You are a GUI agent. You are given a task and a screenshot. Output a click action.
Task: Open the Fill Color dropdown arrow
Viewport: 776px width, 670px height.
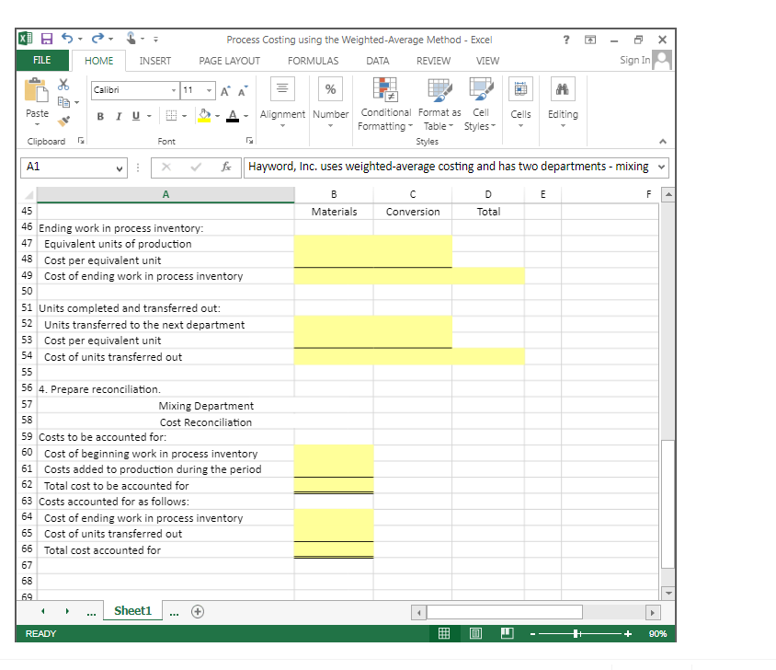point(216,116)
